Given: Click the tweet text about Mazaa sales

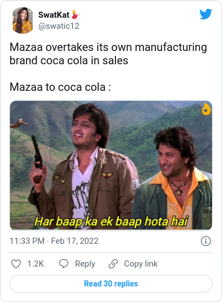Looking at the screenshot, I should tap(108, 54).
